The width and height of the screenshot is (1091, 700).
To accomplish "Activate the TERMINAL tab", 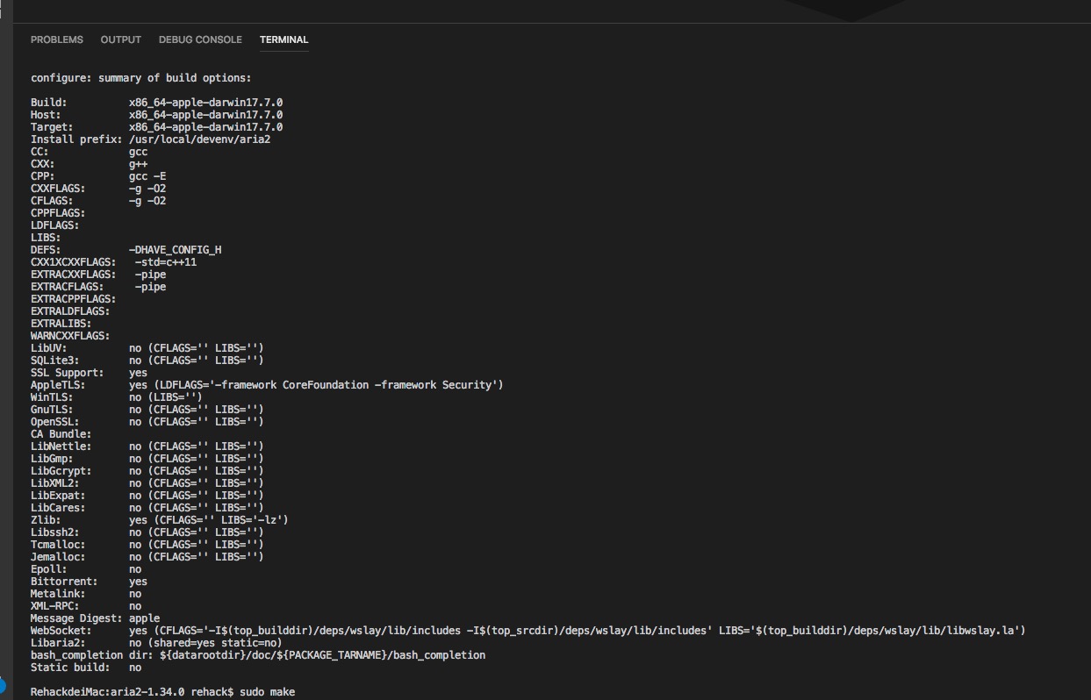I will pos(284,39).
